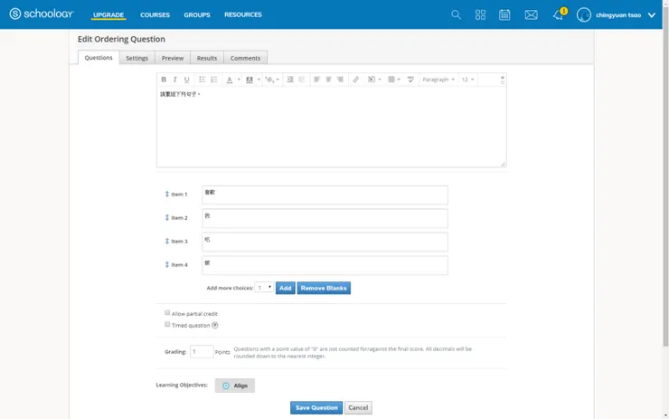Click the Cancel button
Screen dimensions: 669x419
[358, 407]
